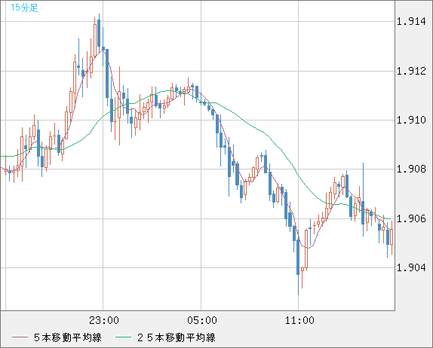Click the 1.914 price axis label

tap(411, 21)
